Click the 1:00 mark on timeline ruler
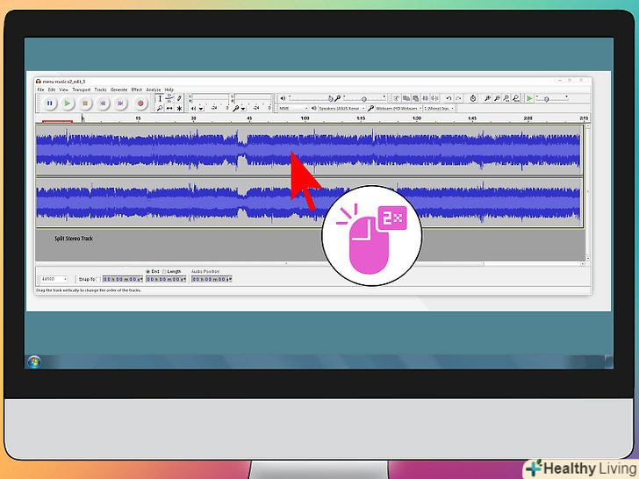The width and height of the screenshot is (639, 479). tap(305, 118)
